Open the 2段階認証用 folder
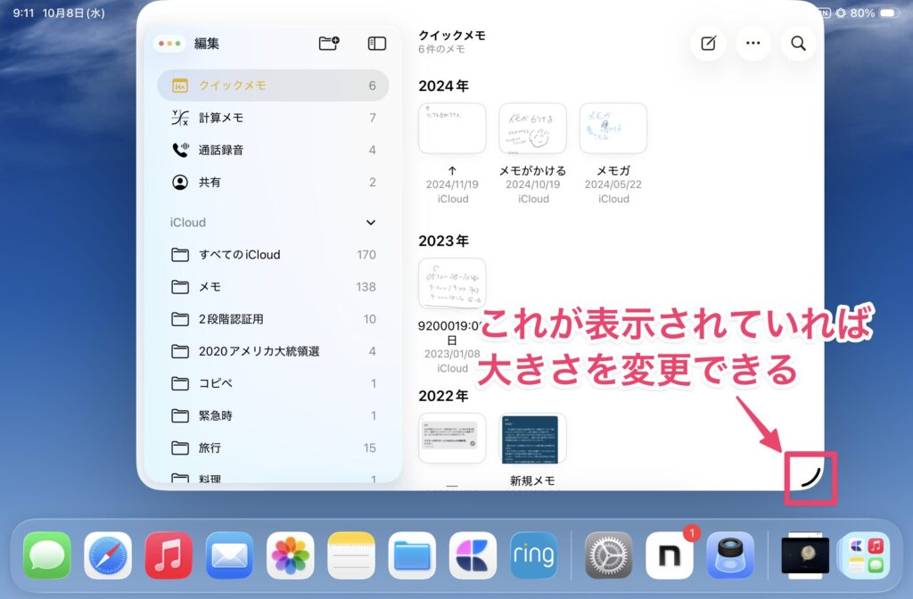 (x=273, y=319)
